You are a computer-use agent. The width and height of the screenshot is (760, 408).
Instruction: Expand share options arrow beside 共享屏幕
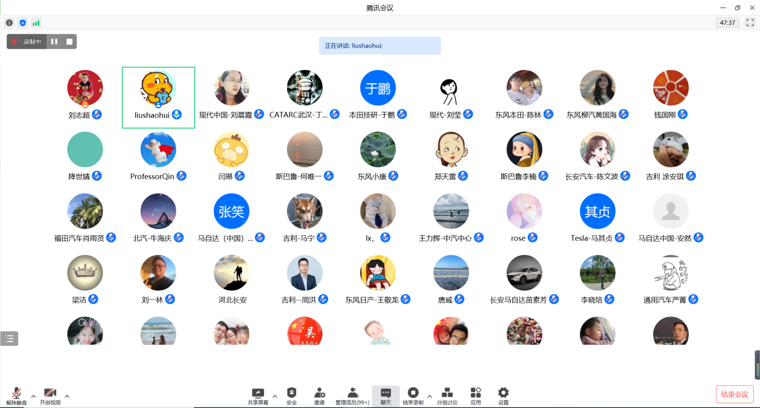click(x=275, y=396)
